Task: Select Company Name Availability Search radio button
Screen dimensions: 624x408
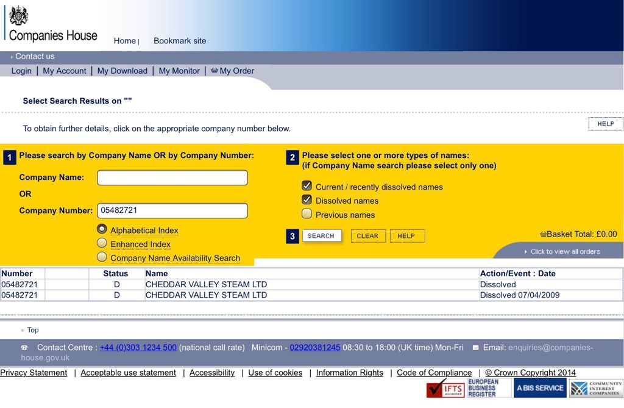Action: pos(102,257)
